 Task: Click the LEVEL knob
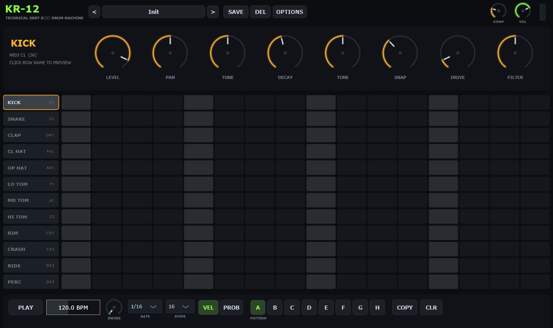pyautogui.click(x=113, y=53)
